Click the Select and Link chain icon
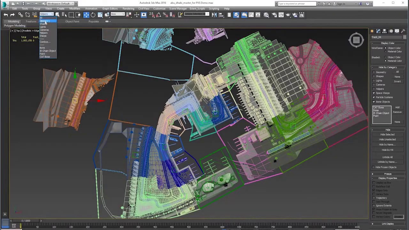Image resolution: width=409 pixels, height=230 pixels. 21,15
